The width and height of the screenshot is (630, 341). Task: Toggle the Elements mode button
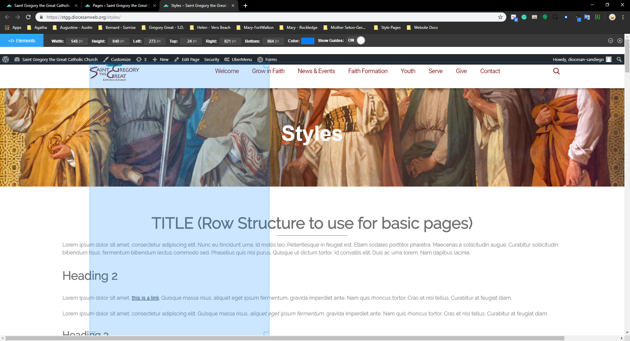(22, 41)
